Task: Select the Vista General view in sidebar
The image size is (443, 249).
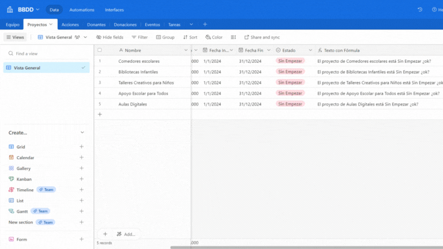Action: 46,68
